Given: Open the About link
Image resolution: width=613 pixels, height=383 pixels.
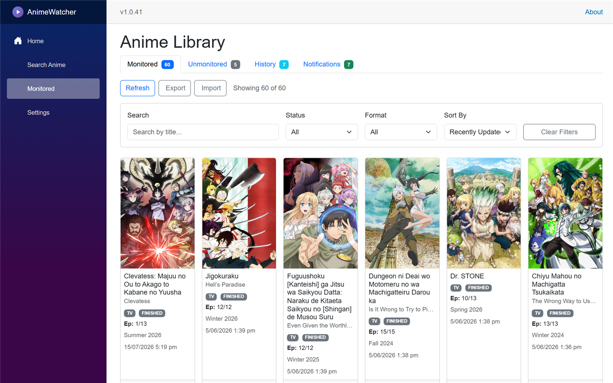Looking at the screenshot, I should pyautogui.click(x=594, y=12).
